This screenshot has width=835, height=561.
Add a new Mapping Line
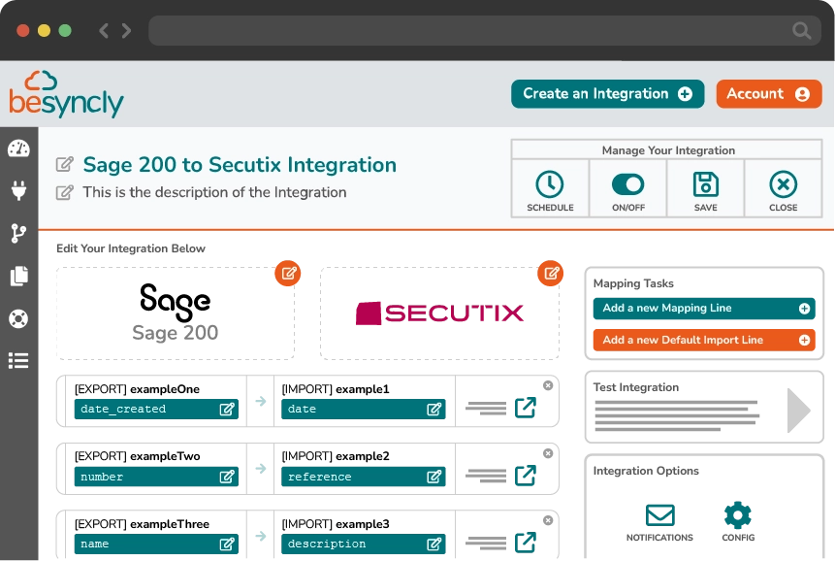pyautogui.click(x=704, y=309)
